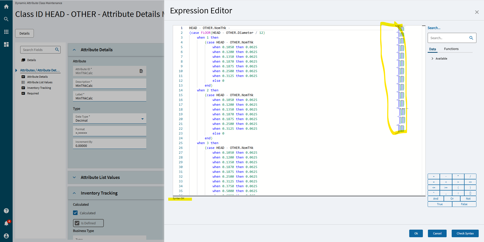Collapse the Attribute Details section

pos(74,50)
